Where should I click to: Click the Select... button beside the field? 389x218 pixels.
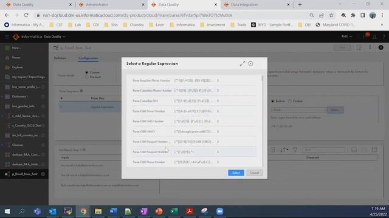pyautogui.click(x=335, y=110)
